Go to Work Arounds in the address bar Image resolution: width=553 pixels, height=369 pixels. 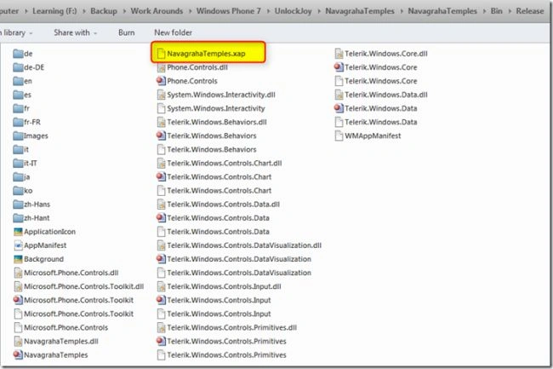tap(157, 11)
